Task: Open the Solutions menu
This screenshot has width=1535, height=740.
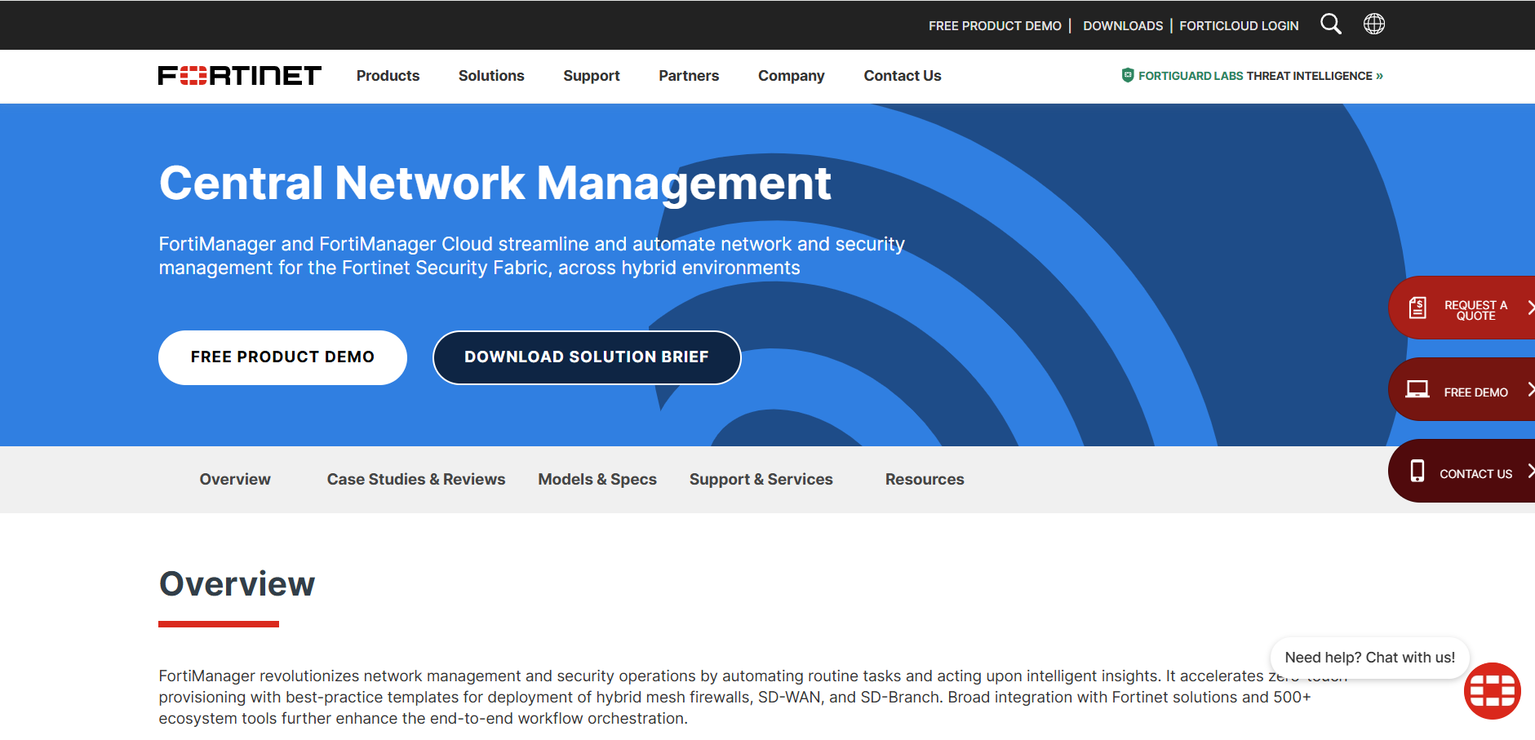Action: [491, 76]
